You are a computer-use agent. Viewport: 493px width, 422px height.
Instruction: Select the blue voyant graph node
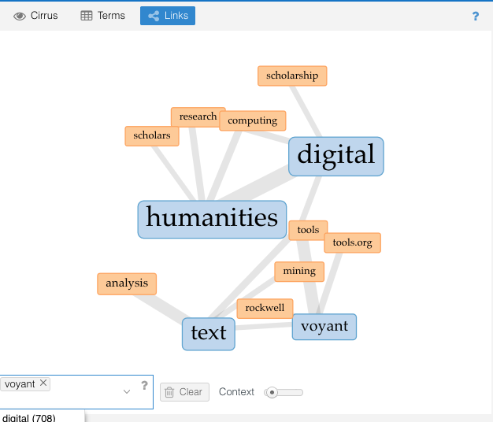324,327
